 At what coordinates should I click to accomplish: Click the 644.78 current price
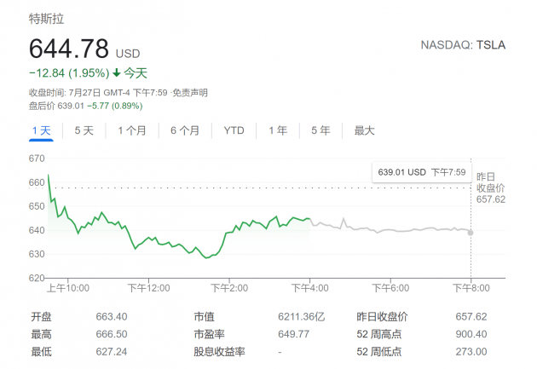(69, 49)
